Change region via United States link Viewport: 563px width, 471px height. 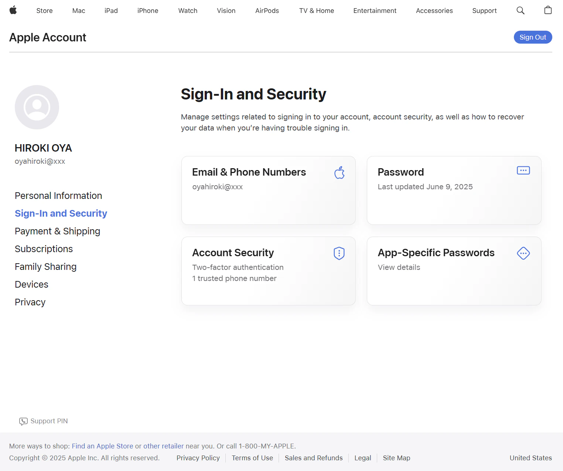531,458
